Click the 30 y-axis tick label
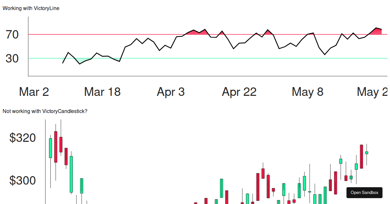 tap(12, 58)
